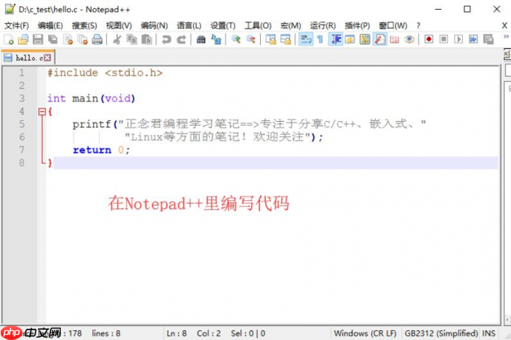Toggle synchronized horizontal scrolling
This screenshot has height=340, width=511.
286,39
